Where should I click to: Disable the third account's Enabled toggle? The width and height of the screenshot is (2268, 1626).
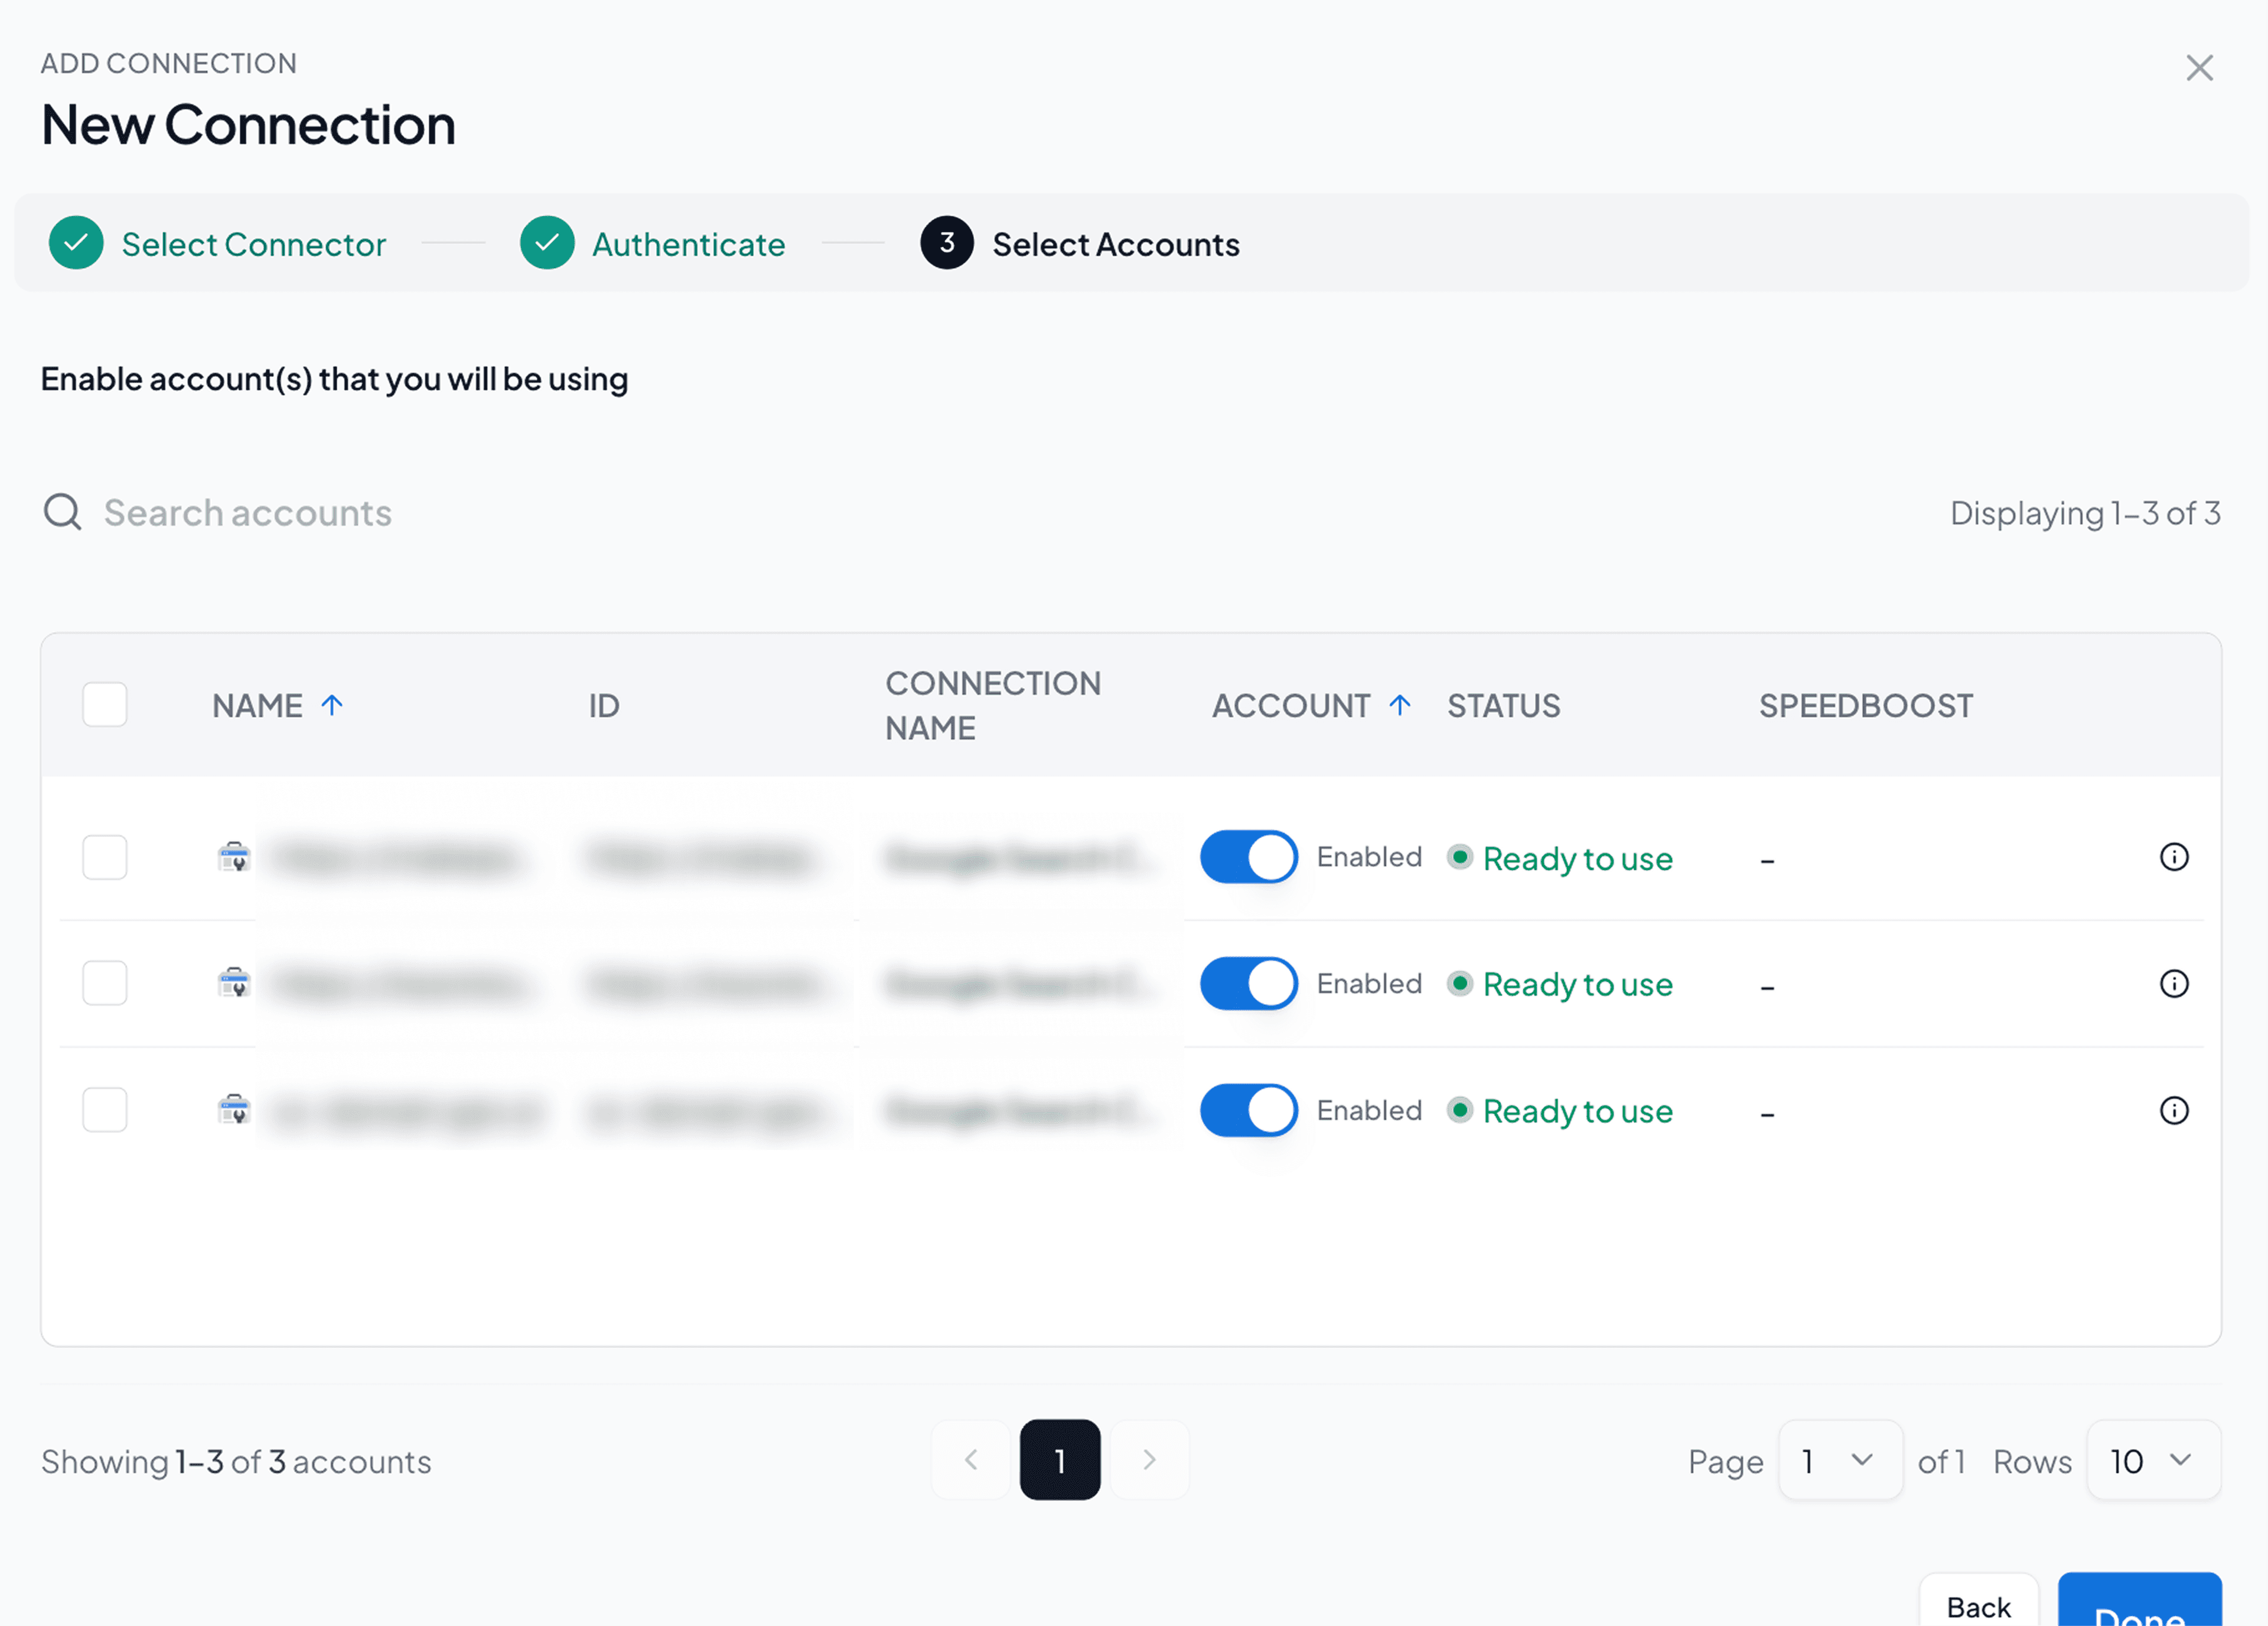1249,1110
